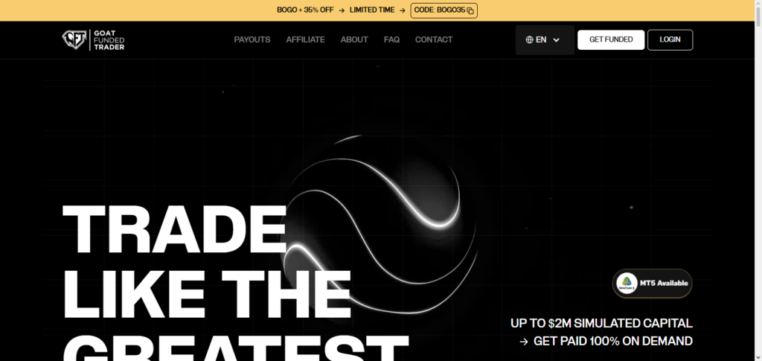Open the PAYOUTS page from navigation
762x361 pixels.
point(252,40)
